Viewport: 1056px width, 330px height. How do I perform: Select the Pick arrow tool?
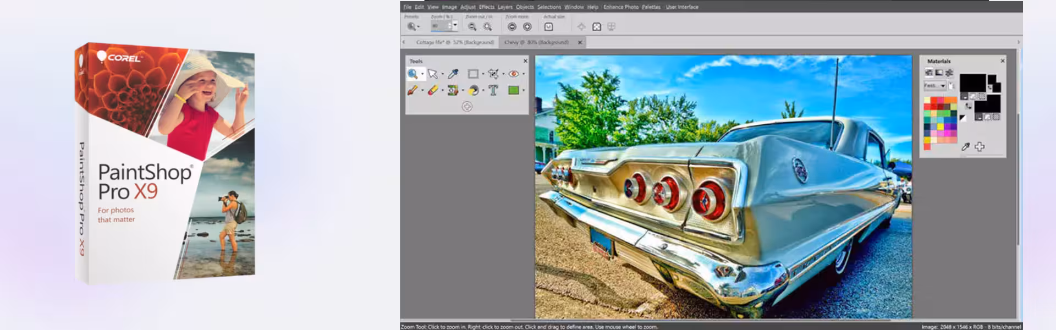click(x=433, y=74)
